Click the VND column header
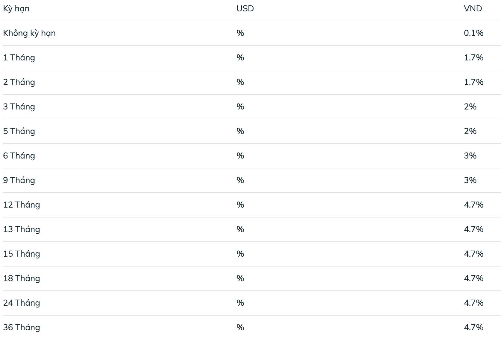 click(x=473, y=9)
